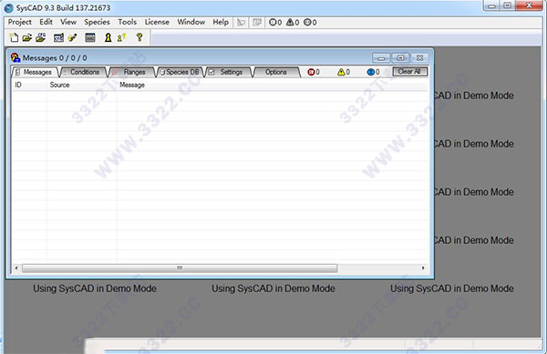Screen dimensions: 547x354
Task: Click the blue info counter in Messages
Action: point(373,72)
